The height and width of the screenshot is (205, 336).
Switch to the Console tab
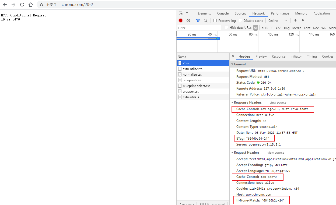[x=223, y=13]
